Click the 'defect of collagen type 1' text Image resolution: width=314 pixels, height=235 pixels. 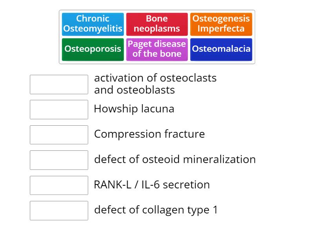(156, 210)
